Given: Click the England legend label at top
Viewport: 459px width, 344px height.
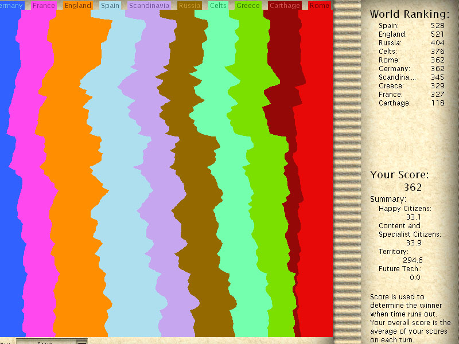Looking at the screenshot, I should pos(77,6).
